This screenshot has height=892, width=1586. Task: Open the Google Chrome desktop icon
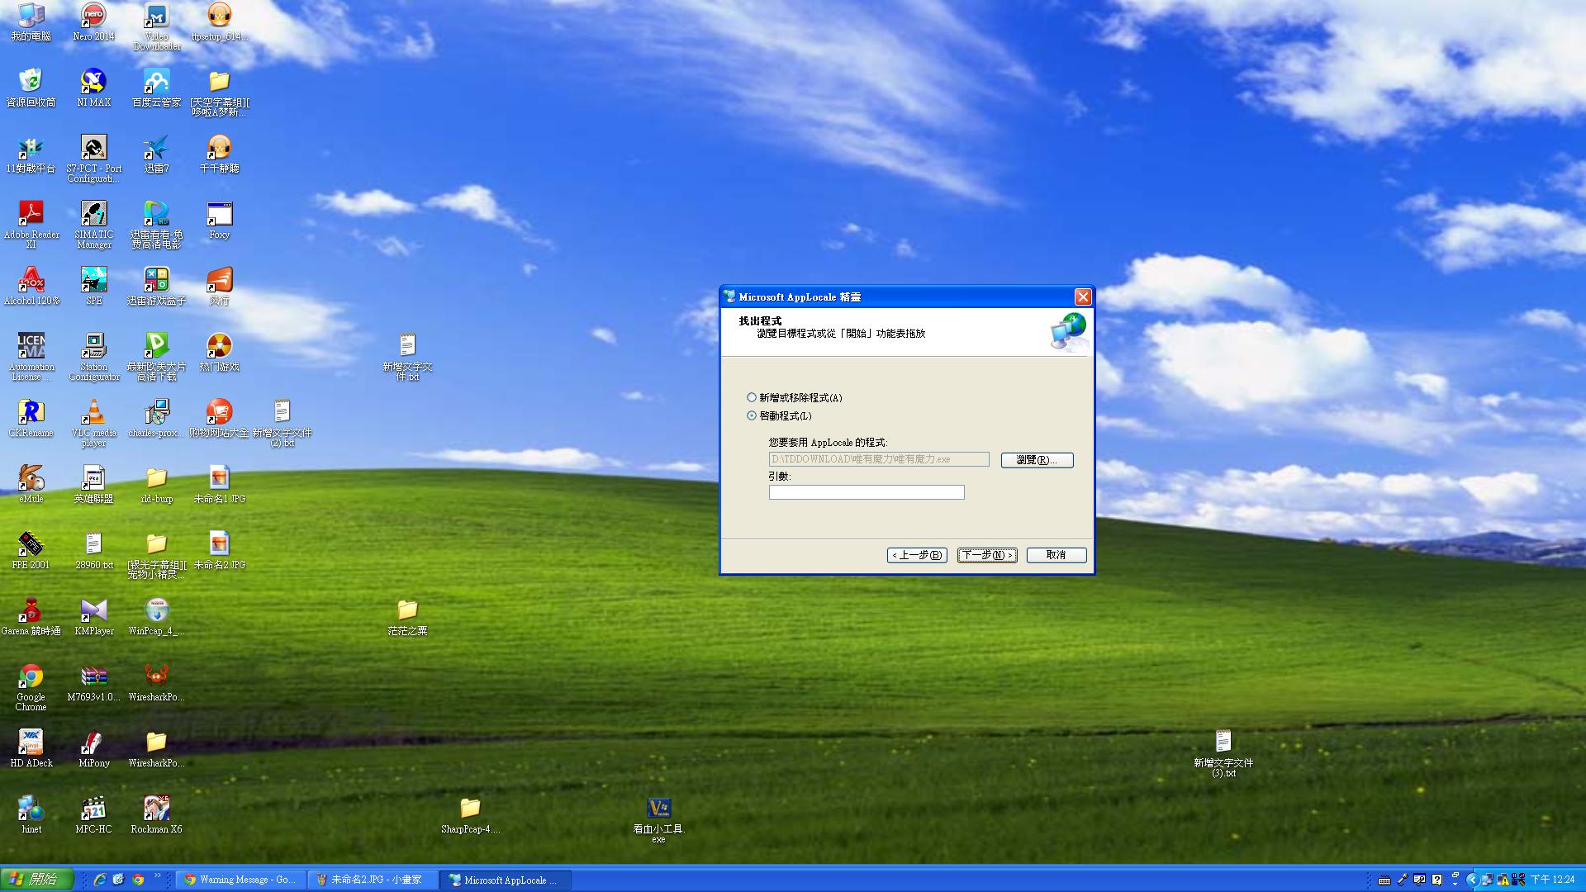[x=31, y=677]
